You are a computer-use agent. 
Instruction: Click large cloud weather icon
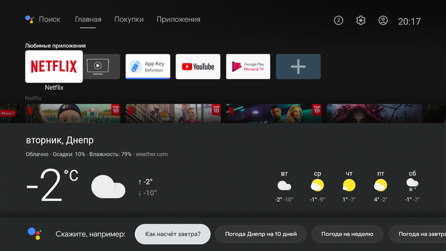point(108,187)
